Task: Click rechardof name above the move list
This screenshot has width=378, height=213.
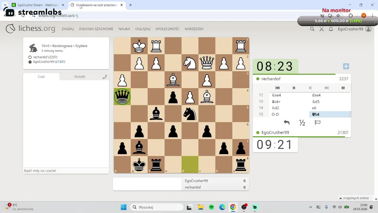Action: click(271, 79)
